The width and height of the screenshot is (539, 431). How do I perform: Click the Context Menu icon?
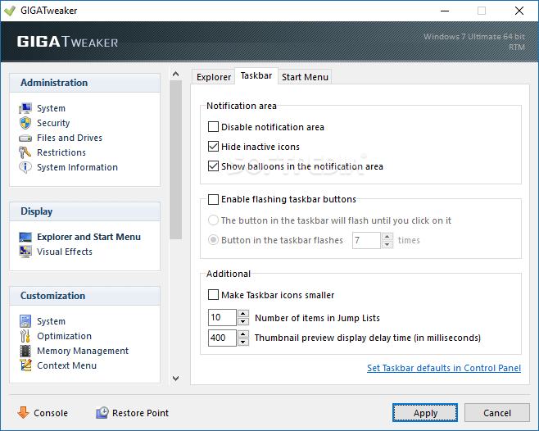(x=25, y=365)
